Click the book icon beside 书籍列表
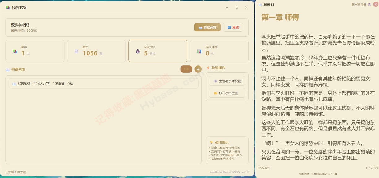This screenshot has width=379, height=178. (x=8, y=70)
